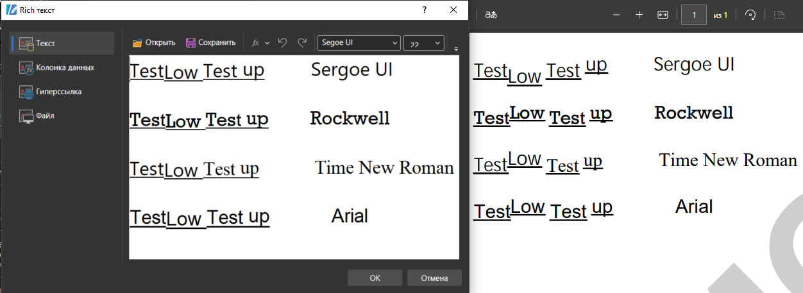This screenshot has width=803, height=293.
Task: Zoom out in the preview window
Action: click(616, 15)
